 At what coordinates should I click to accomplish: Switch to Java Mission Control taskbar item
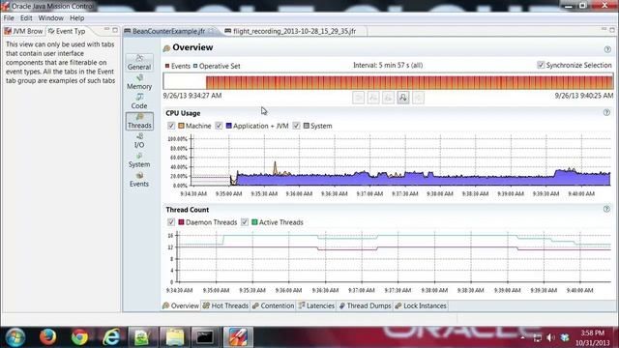click(238, 337)
